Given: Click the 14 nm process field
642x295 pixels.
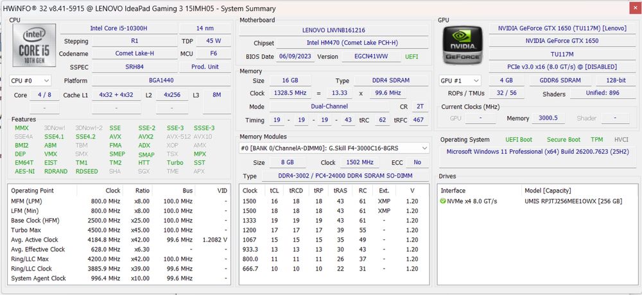Looking at the screenshot, I should click(x=205, y=28).
